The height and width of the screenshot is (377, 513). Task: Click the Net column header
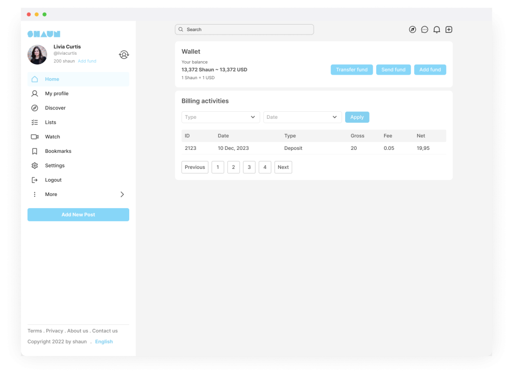pos(421,136)
